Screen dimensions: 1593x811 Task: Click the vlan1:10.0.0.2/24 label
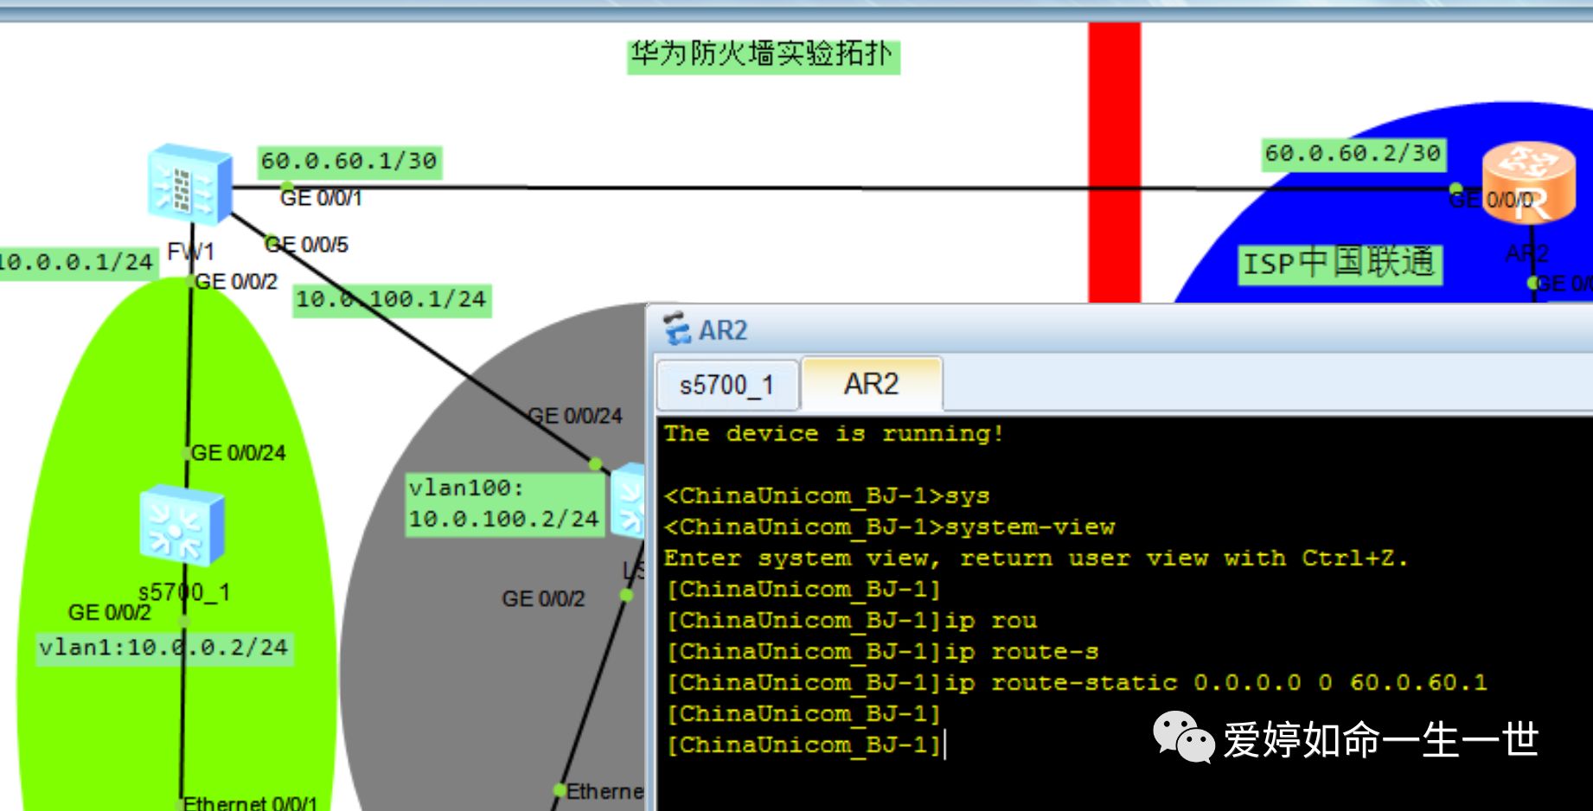pos(163,648)
